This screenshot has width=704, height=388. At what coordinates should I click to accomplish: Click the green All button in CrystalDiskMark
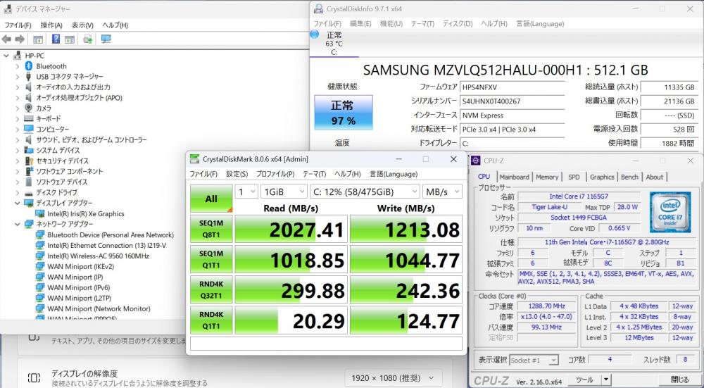click(211, 199)
